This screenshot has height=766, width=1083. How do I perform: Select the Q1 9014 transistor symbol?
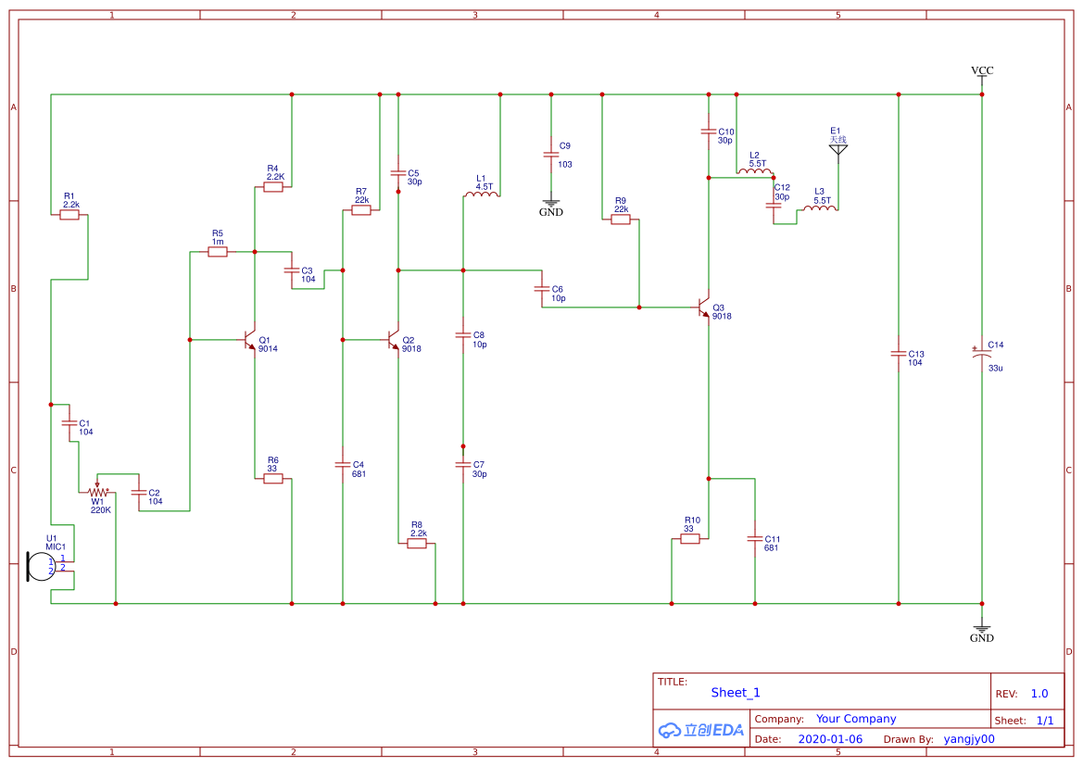coord(249,340)
